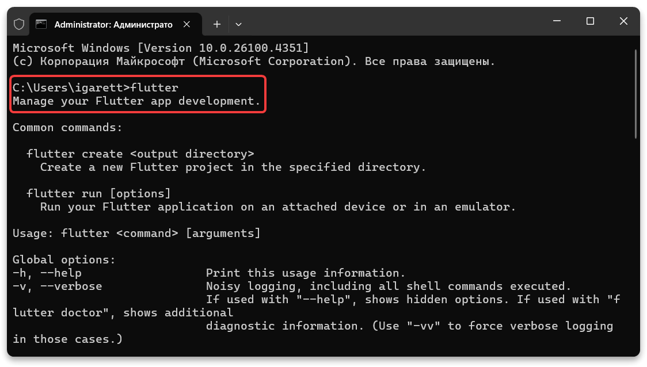Click the "Global options:" heading text
Viewport: 647px width, 367px height.
click(64, 260)
